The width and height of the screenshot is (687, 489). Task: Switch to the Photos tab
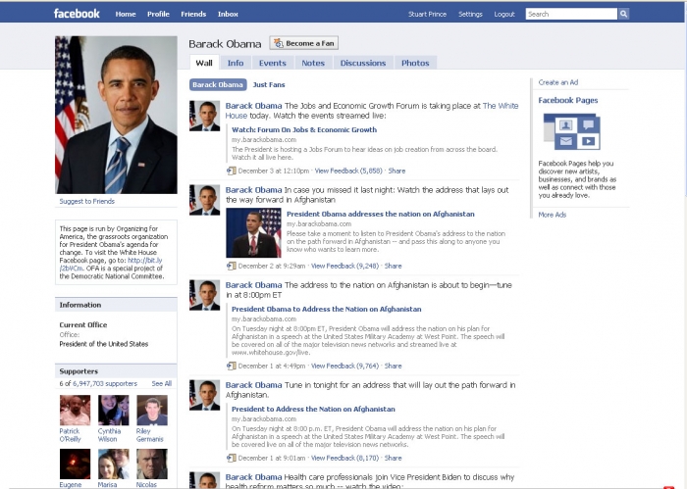(415, 63)
